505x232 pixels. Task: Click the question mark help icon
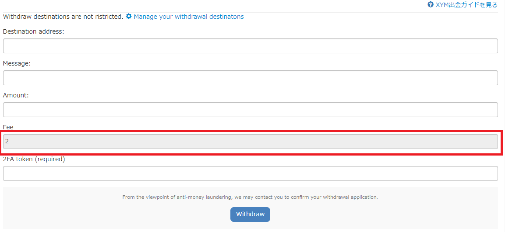point(430,5)
